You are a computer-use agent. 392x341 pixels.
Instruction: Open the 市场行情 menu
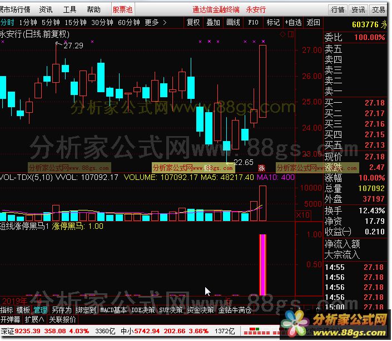point(15,9)
